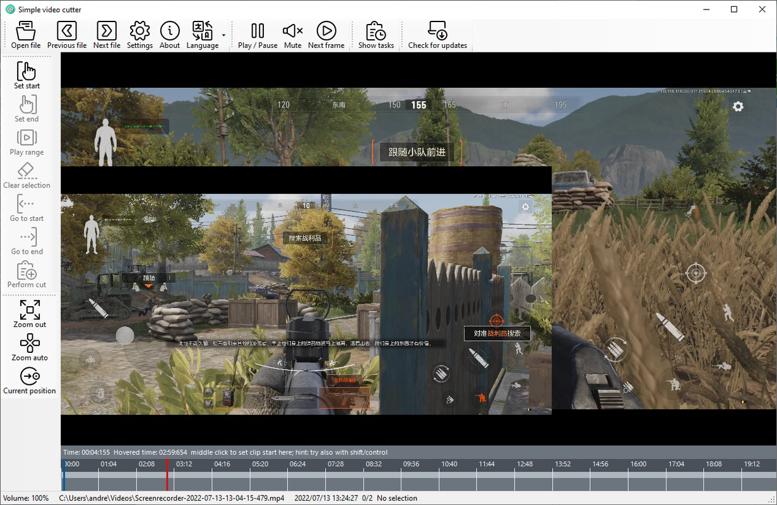Image resolution: width=777 pixels, height=505 pixels.
Task: Click timeline at 05:20 mark
Action: (260, 464)
